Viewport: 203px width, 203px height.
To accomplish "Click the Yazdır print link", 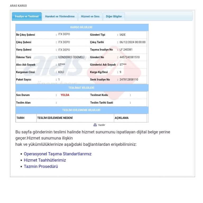I will tap(101, 125).
